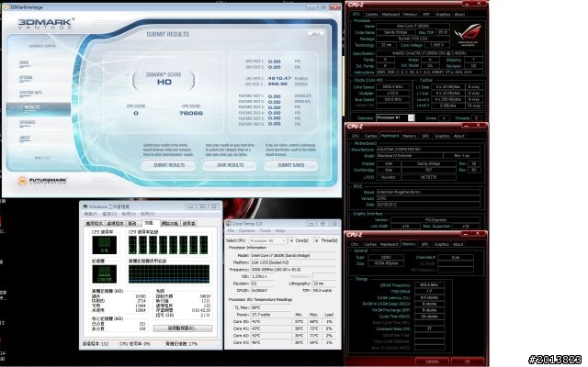
Task: Click the Task Manager title bar icon
Action: (x=85, y=206)
